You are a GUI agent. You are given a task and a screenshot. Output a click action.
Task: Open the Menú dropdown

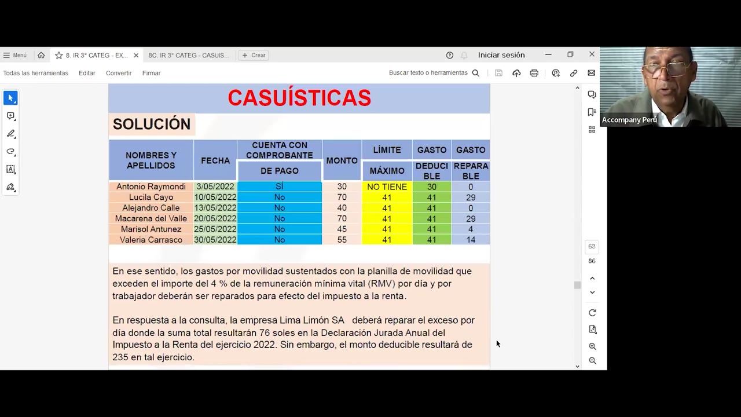click(x=16, y=55)
